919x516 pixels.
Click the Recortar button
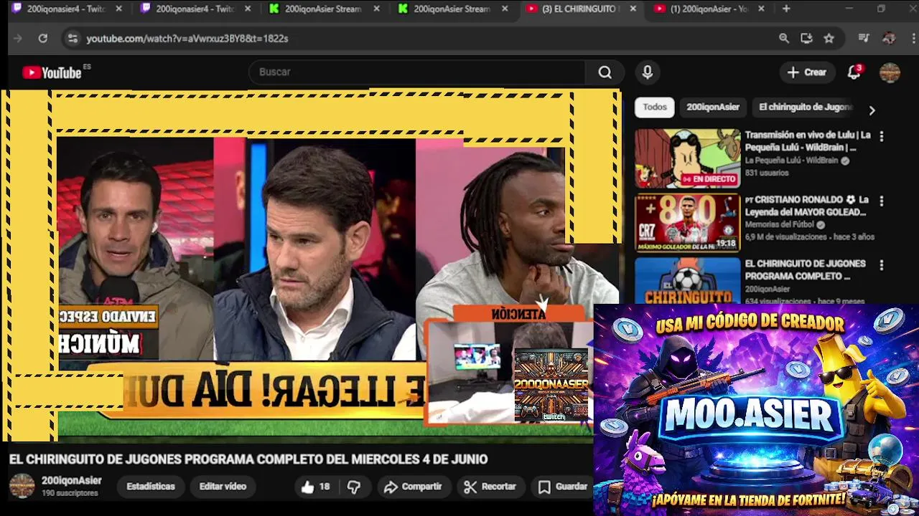490,487
